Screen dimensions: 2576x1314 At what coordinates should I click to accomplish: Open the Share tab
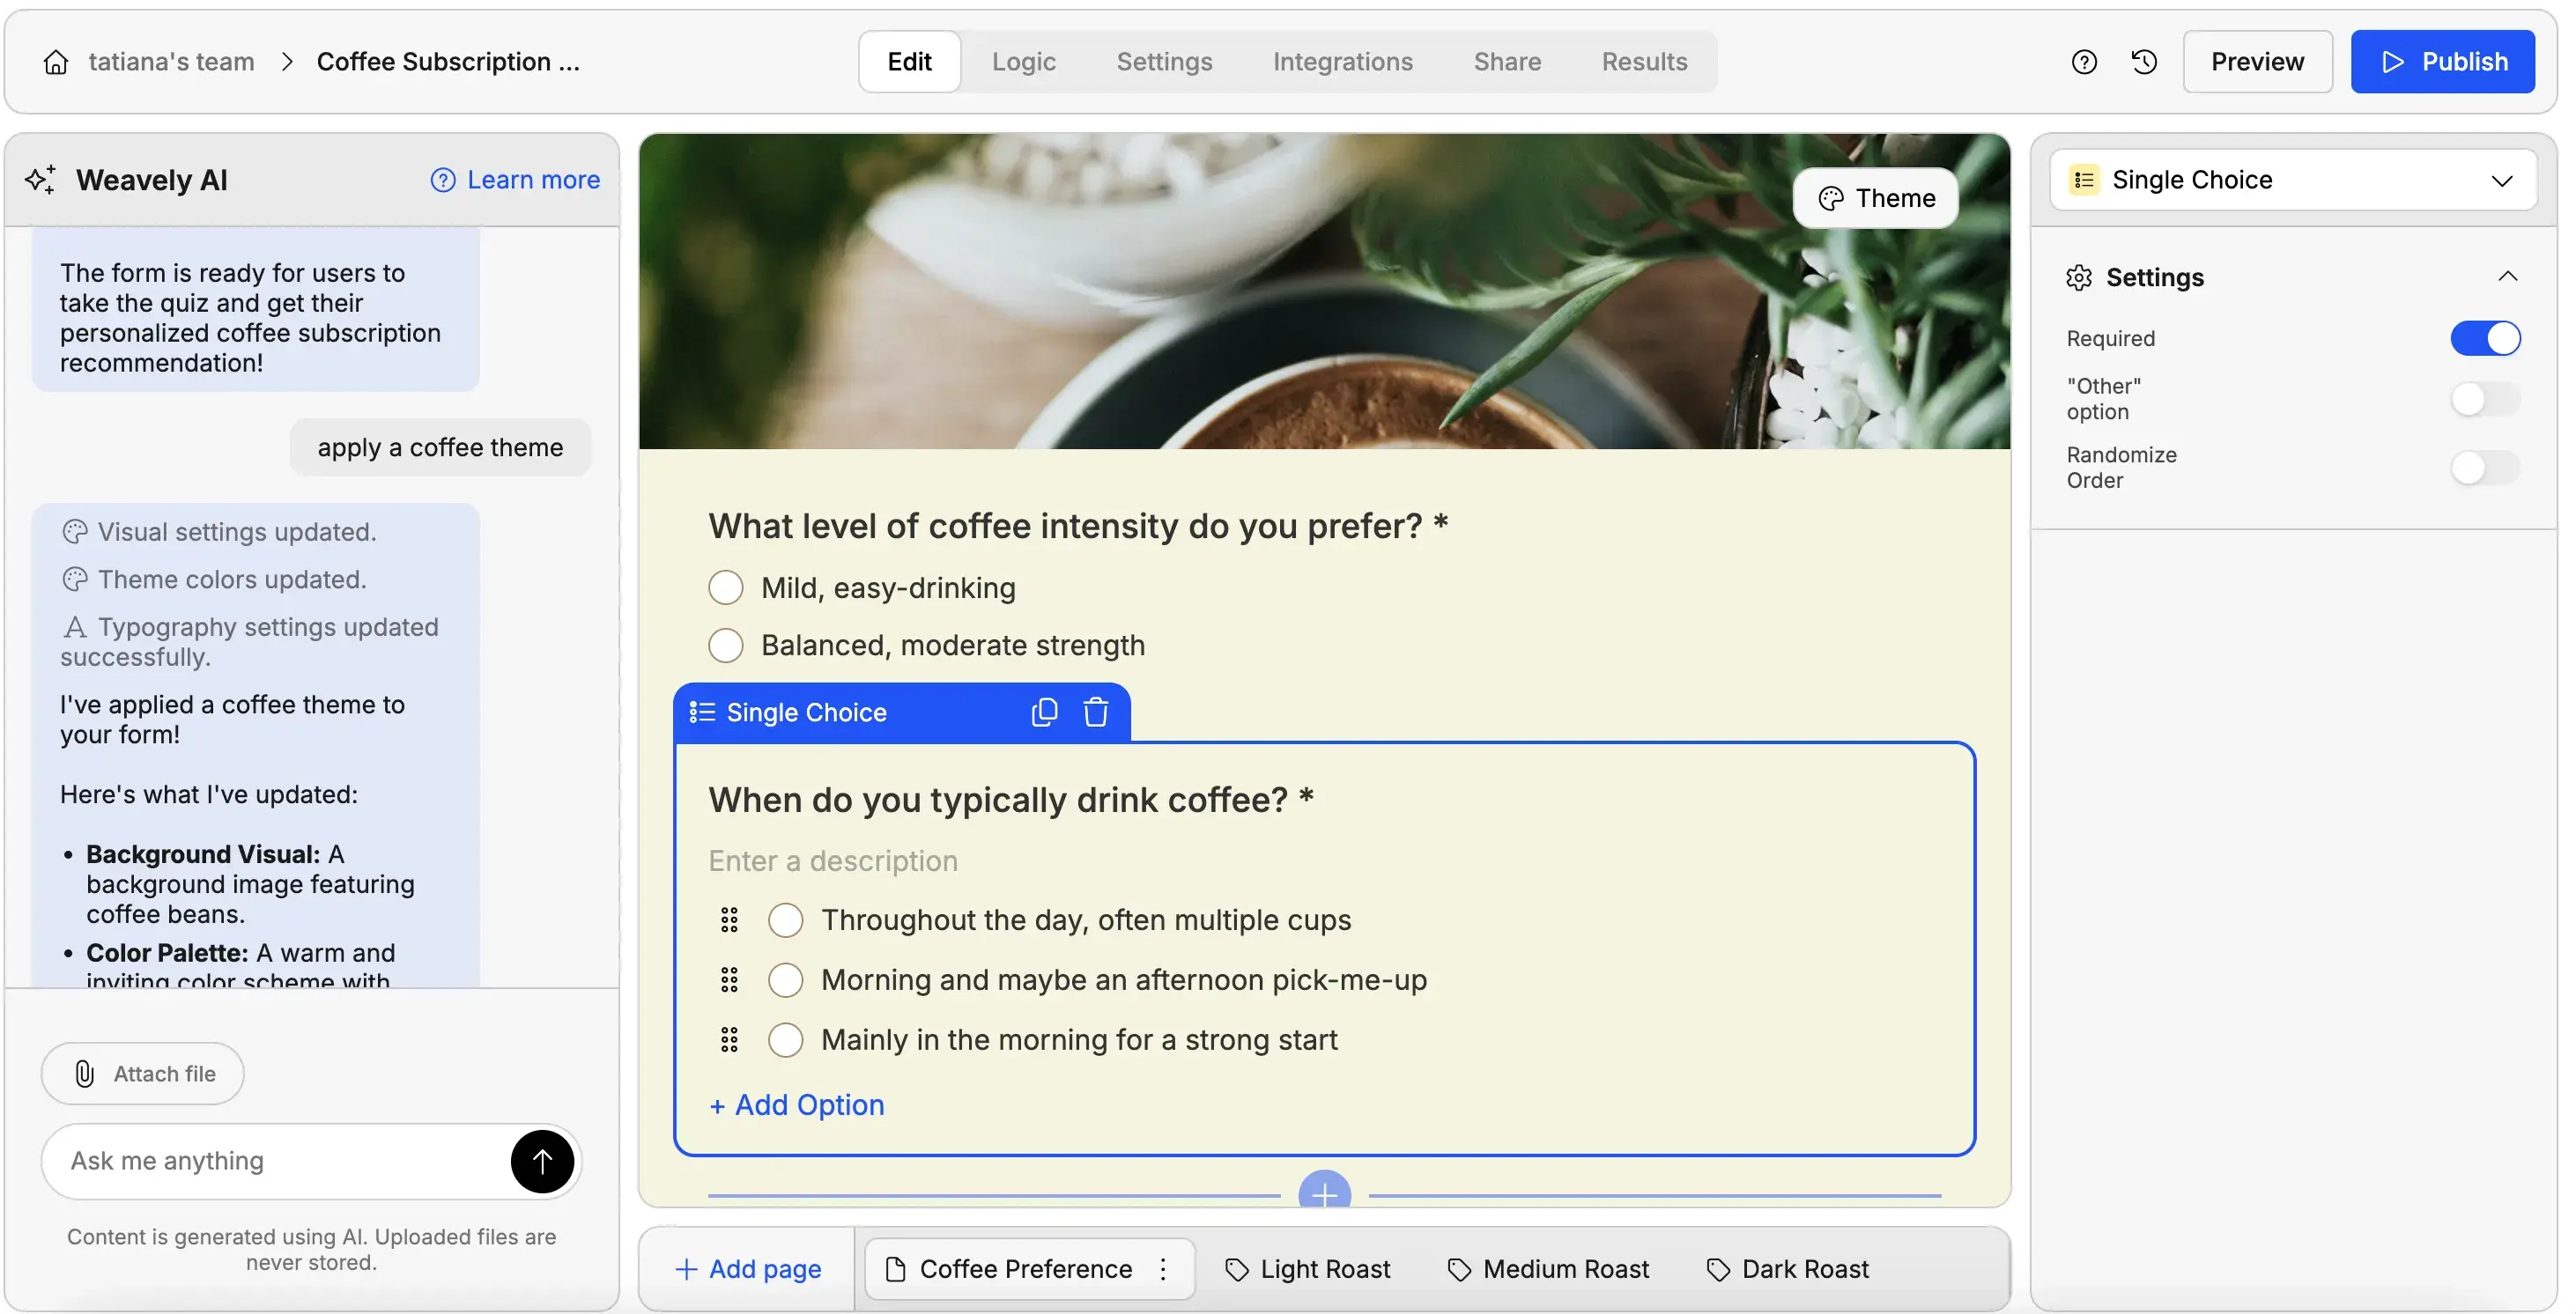click(x=1507, y=62)
